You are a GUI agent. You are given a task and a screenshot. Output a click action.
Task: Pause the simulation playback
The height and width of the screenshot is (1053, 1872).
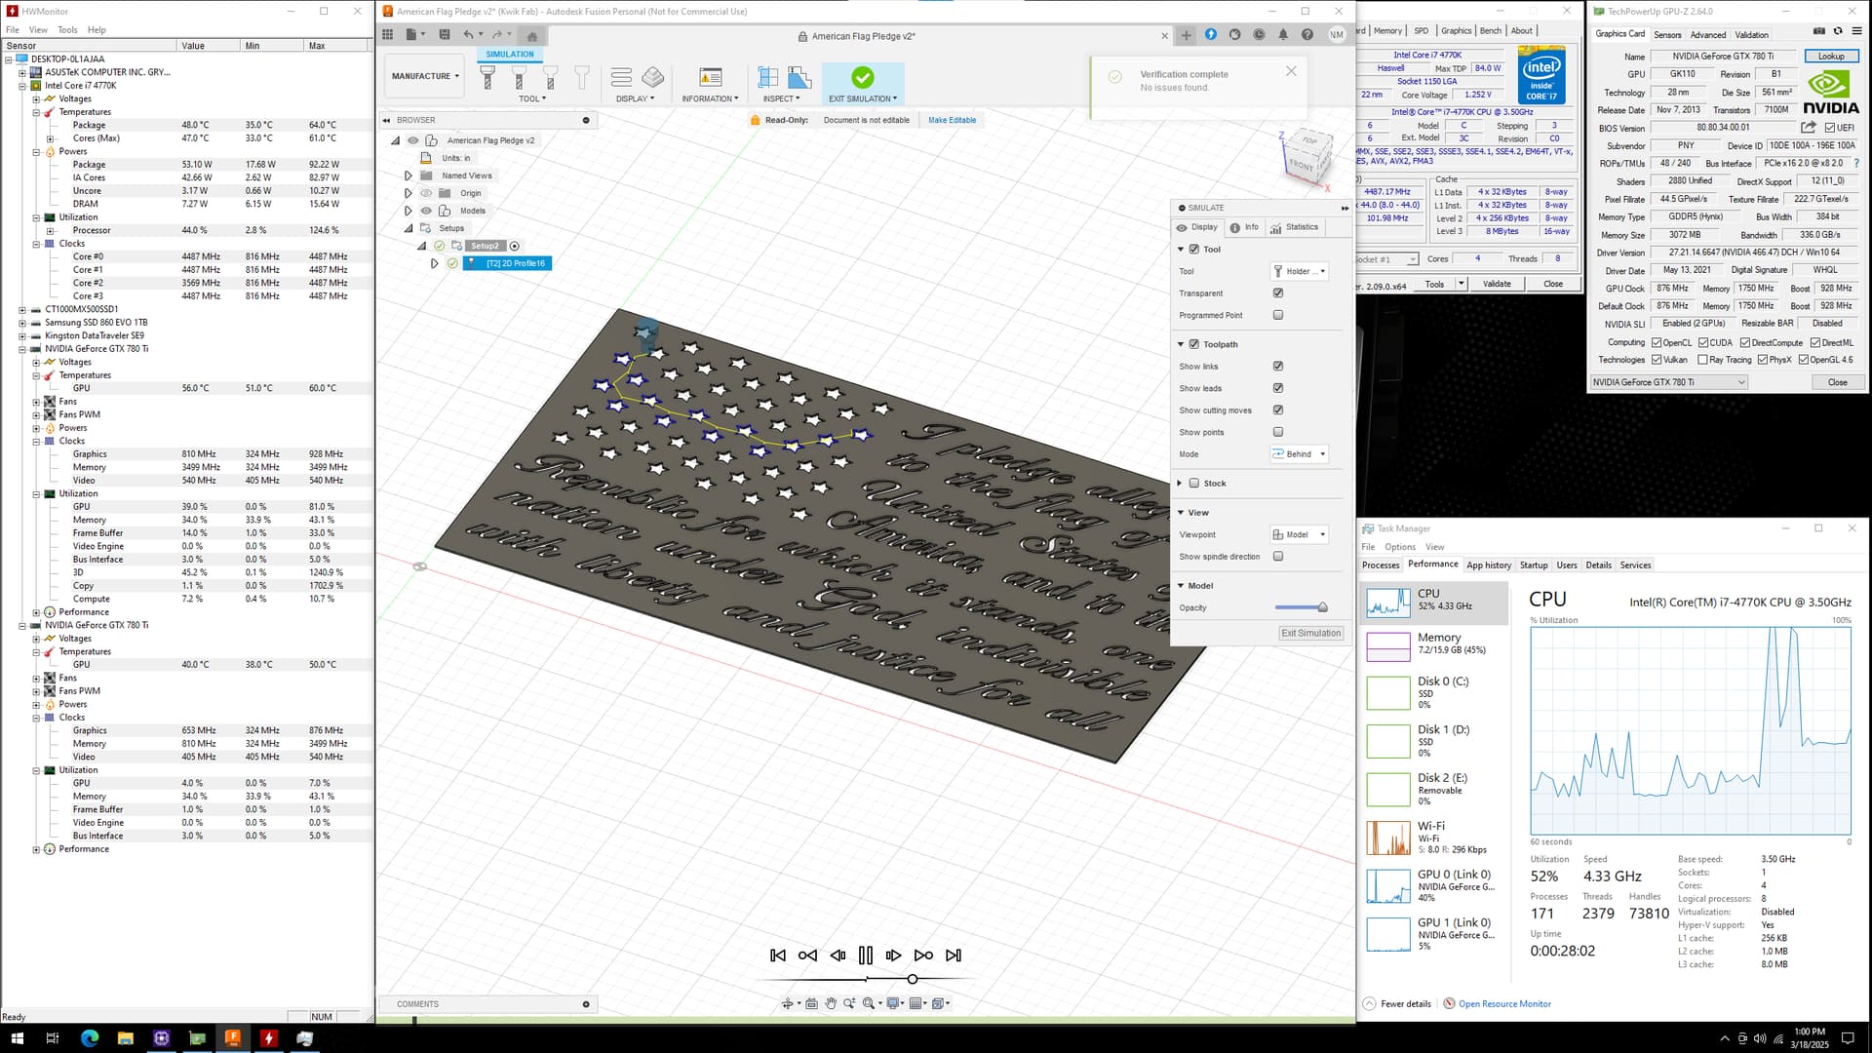865,955
